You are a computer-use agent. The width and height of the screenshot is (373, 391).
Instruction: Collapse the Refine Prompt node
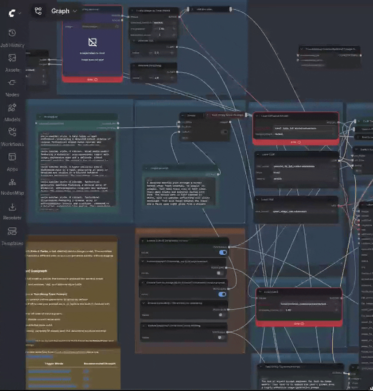point(143,261)
